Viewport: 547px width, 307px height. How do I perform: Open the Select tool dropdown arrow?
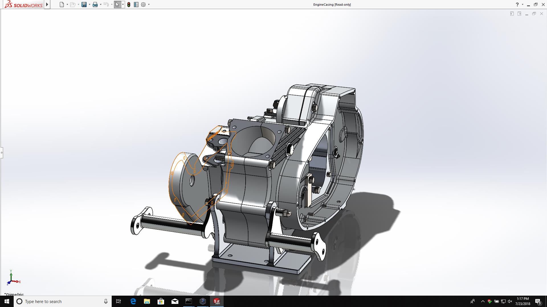click(123, 5)
